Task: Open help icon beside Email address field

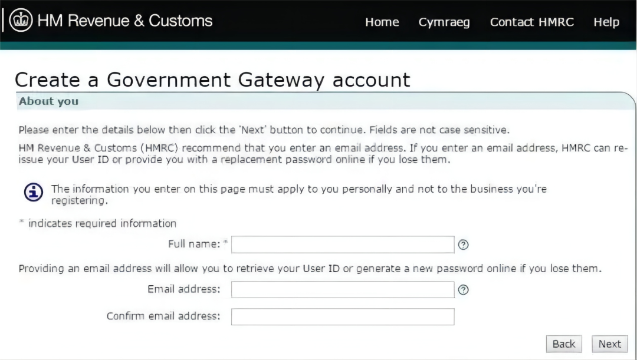Action: point(464,290)
